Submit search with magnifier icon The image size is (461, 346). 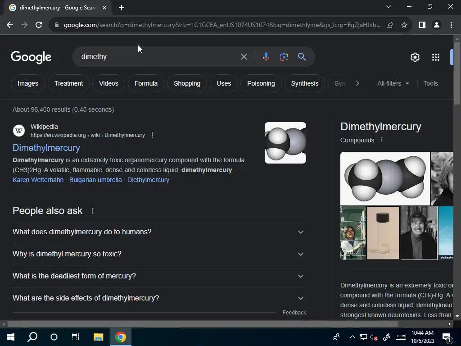click(302, 56)
